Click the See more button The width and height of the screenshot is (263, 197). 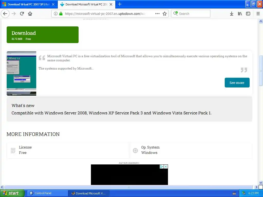click(237, 83)
